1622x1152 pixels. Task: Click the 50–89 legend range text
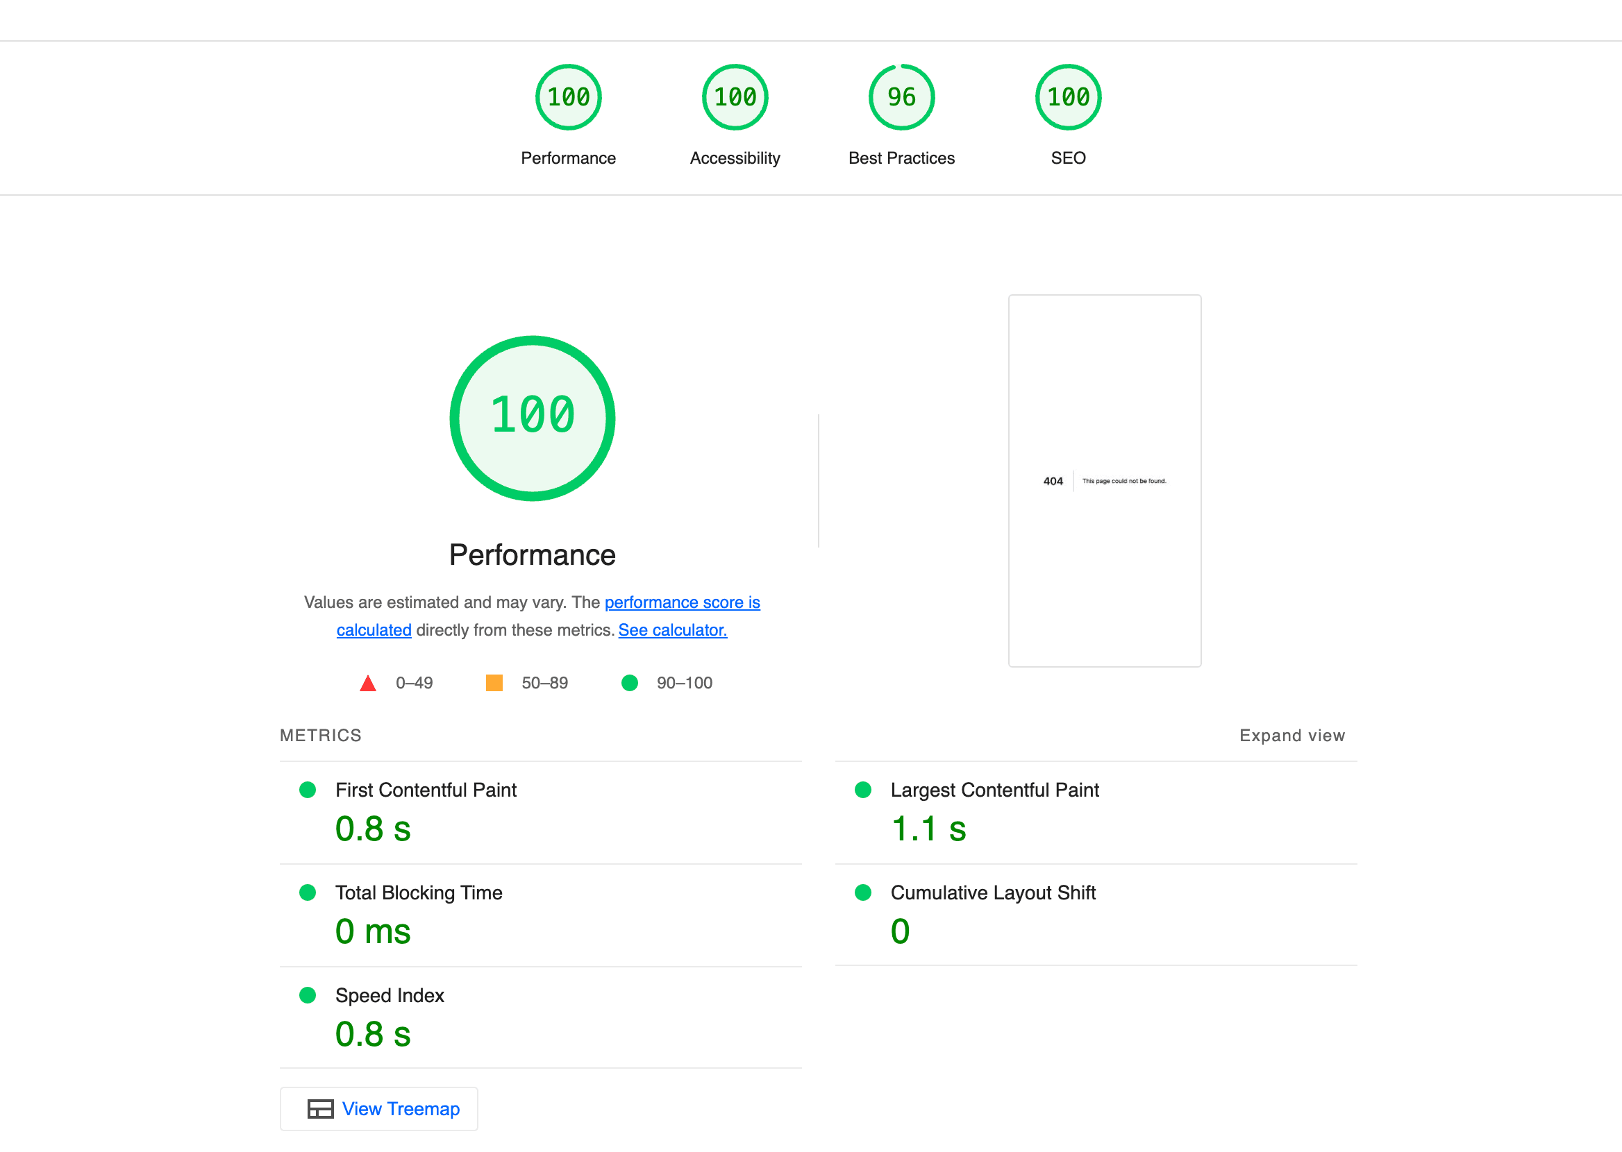544,683
